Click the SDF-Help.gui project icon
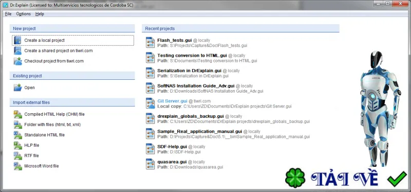 [151, 149]
